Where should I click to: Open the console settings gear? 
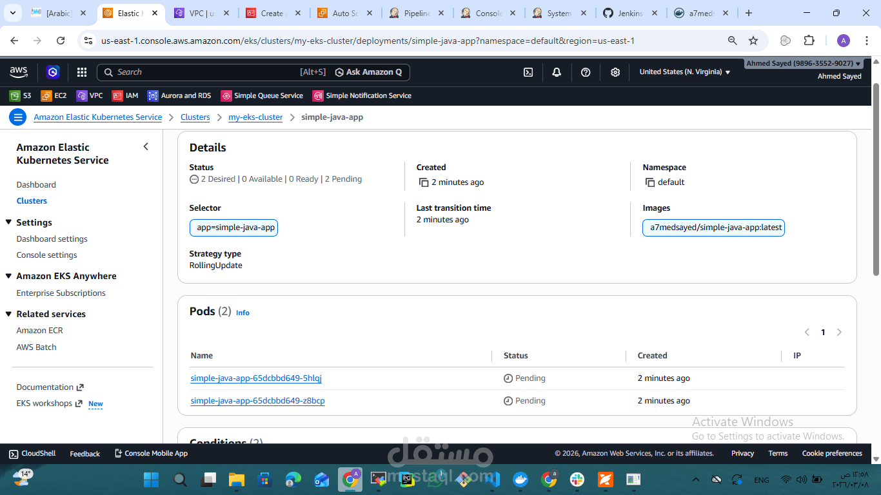615,72
